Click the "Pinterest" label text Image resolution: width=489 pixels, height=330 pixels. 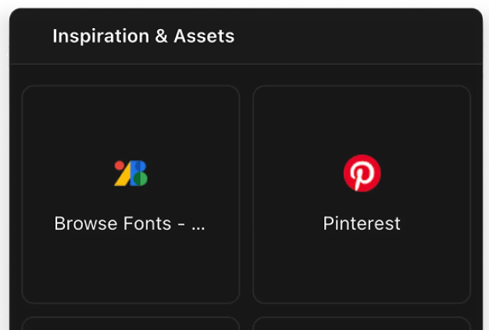[x=362, y=224]
